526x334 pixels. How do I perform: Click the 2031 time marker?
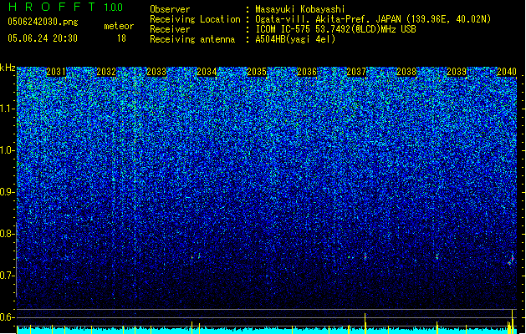click(x=56, y=72)
